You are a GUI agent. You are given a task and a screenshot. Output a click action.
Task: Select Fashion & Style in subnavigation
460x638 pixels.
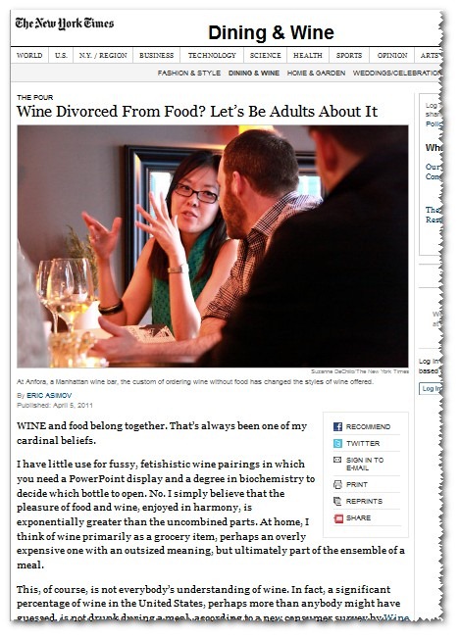pos(189,73)
